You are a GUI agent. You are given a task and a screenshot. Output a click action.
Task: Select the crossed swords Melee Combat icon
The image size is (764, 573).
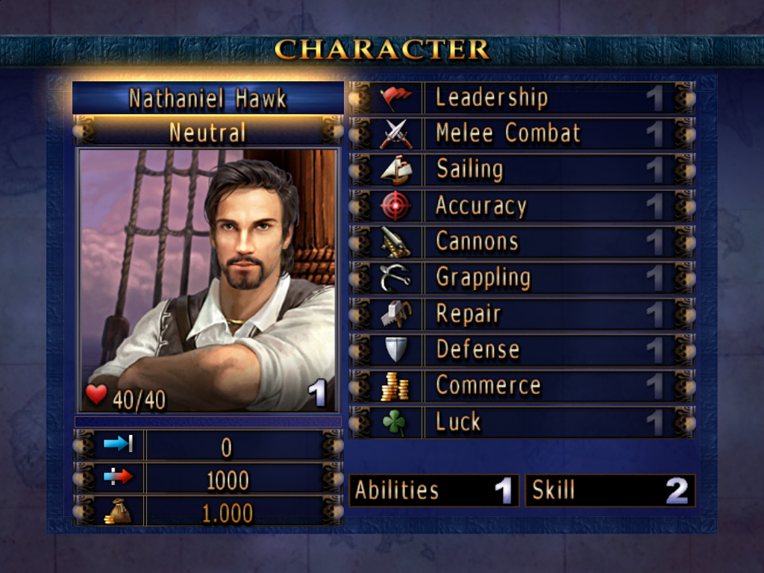pos(395,134)
